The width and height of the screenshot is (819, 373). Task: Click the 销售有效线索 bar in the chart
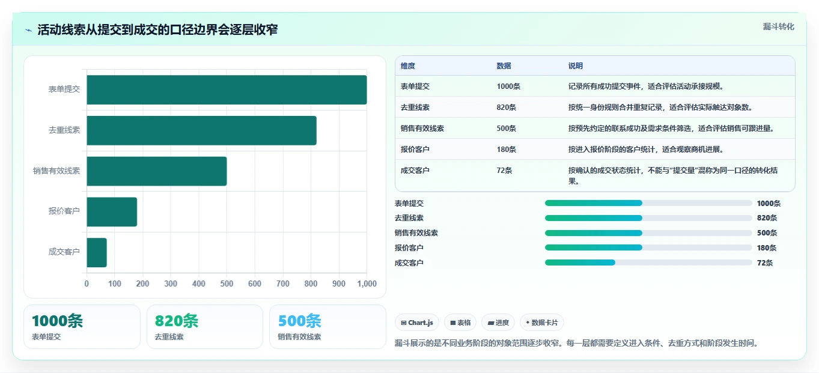(x=157, y=171)
